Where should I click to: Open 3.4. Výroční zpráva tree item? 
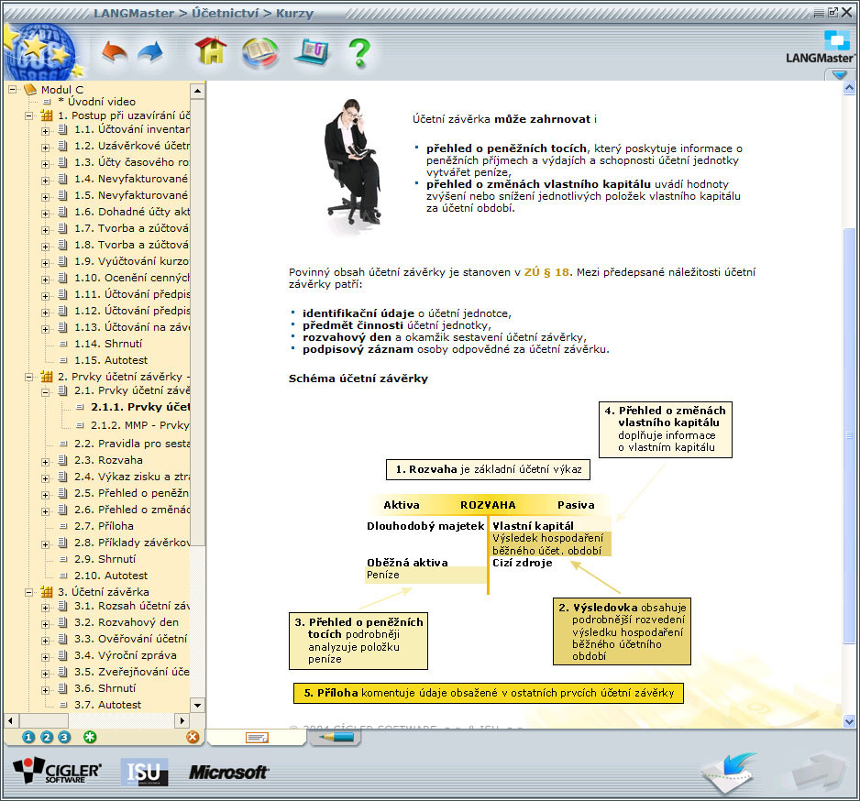tap(126, 655)
